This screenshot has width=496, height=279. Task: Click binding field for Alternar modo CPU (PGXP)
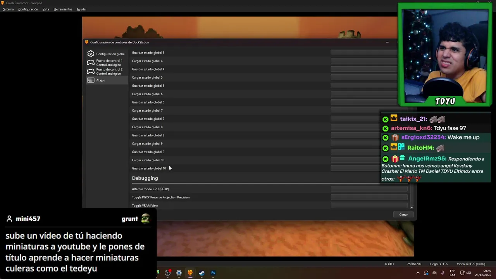point(369,189)
